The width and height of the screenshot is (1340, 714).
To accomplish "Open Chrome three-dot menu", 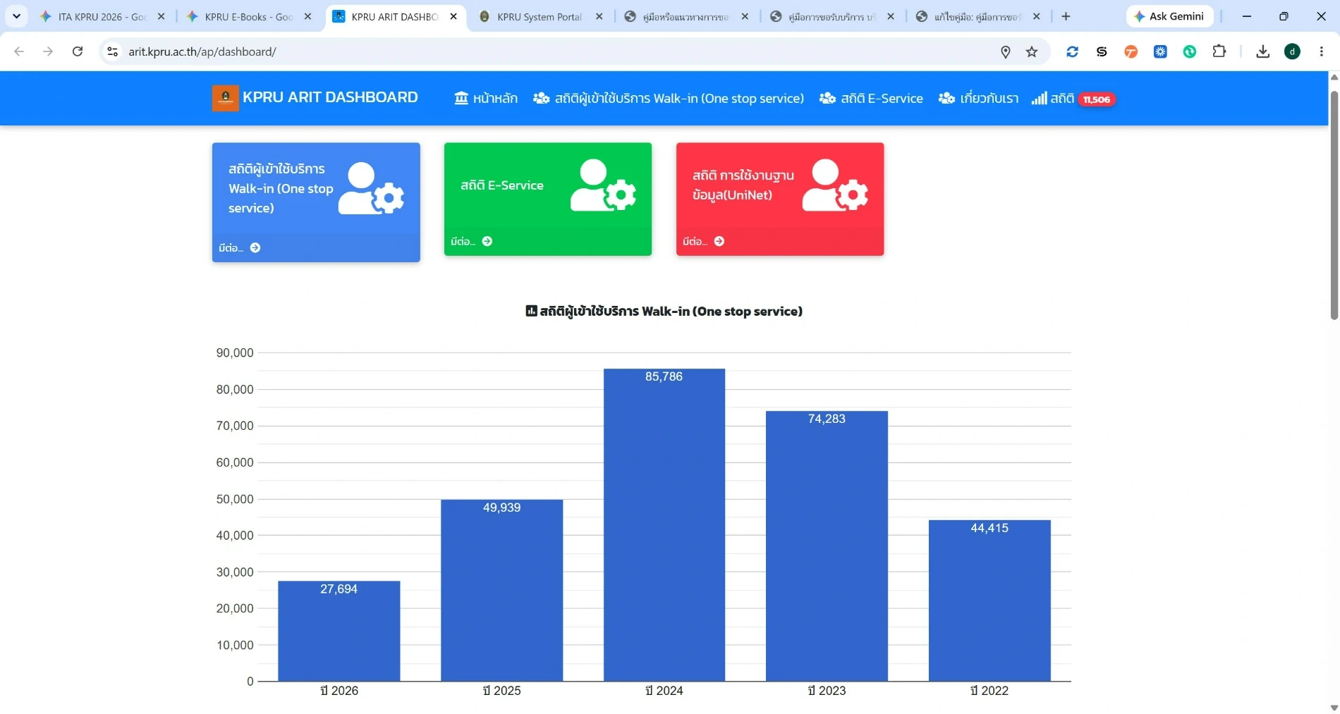I will point(1321,51).
